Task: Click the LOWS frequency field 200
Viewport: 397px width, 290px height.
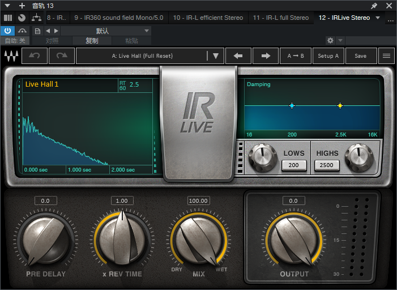Action: [x=294, y=165]
